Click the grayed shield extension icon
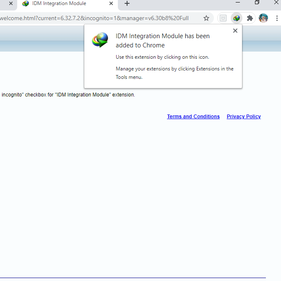 [x=224, y=18]
